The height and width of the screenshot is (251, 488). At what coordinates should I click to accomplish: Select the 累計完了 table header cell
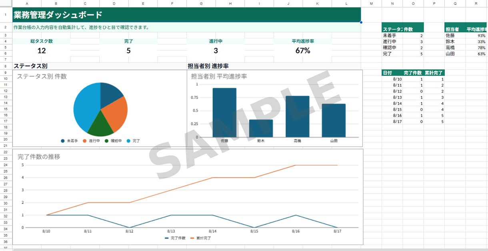[x=434, y=73]
